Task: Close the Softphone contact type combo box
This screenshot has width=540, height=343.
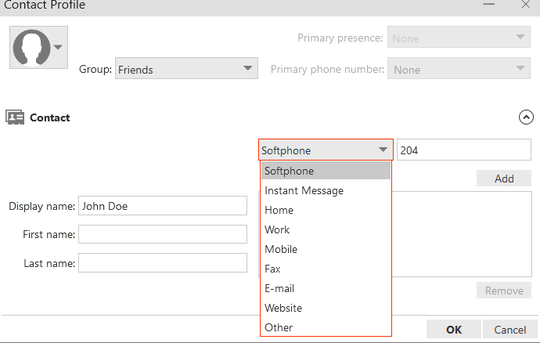Action: [x=326, y=150]
